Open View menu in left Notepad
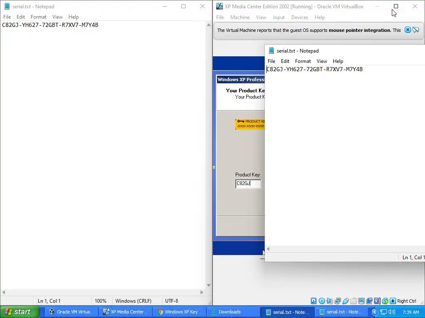The width and height of the screenshot is (425, 318). pyautogui.click(x=57, y=17)
